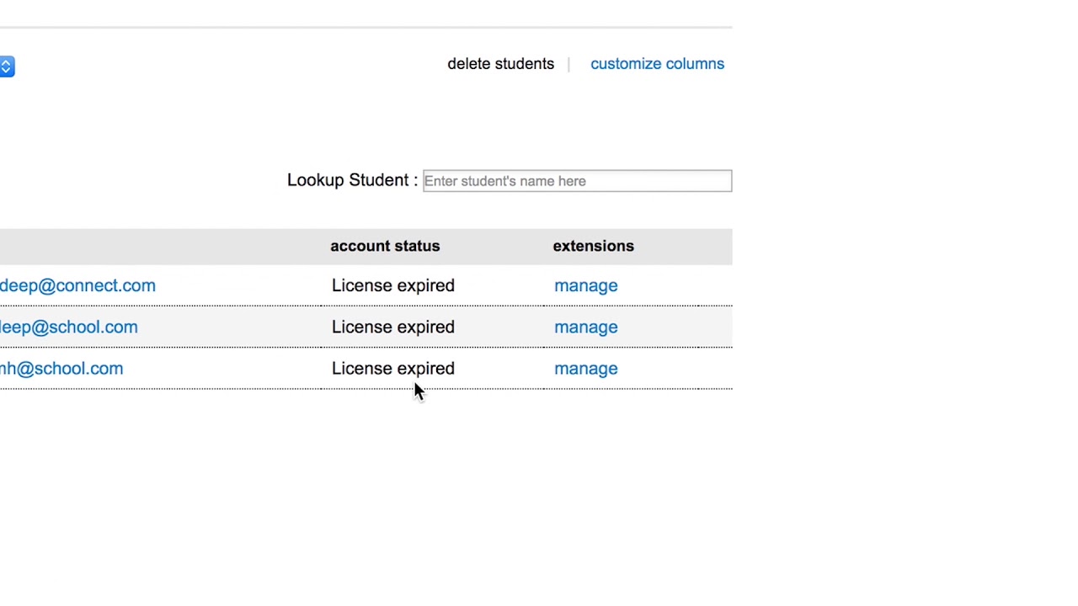The height and width of the screenshot is (606, 1078).
Task: Focus the Lookup Student search field
Action: (577, 181)
